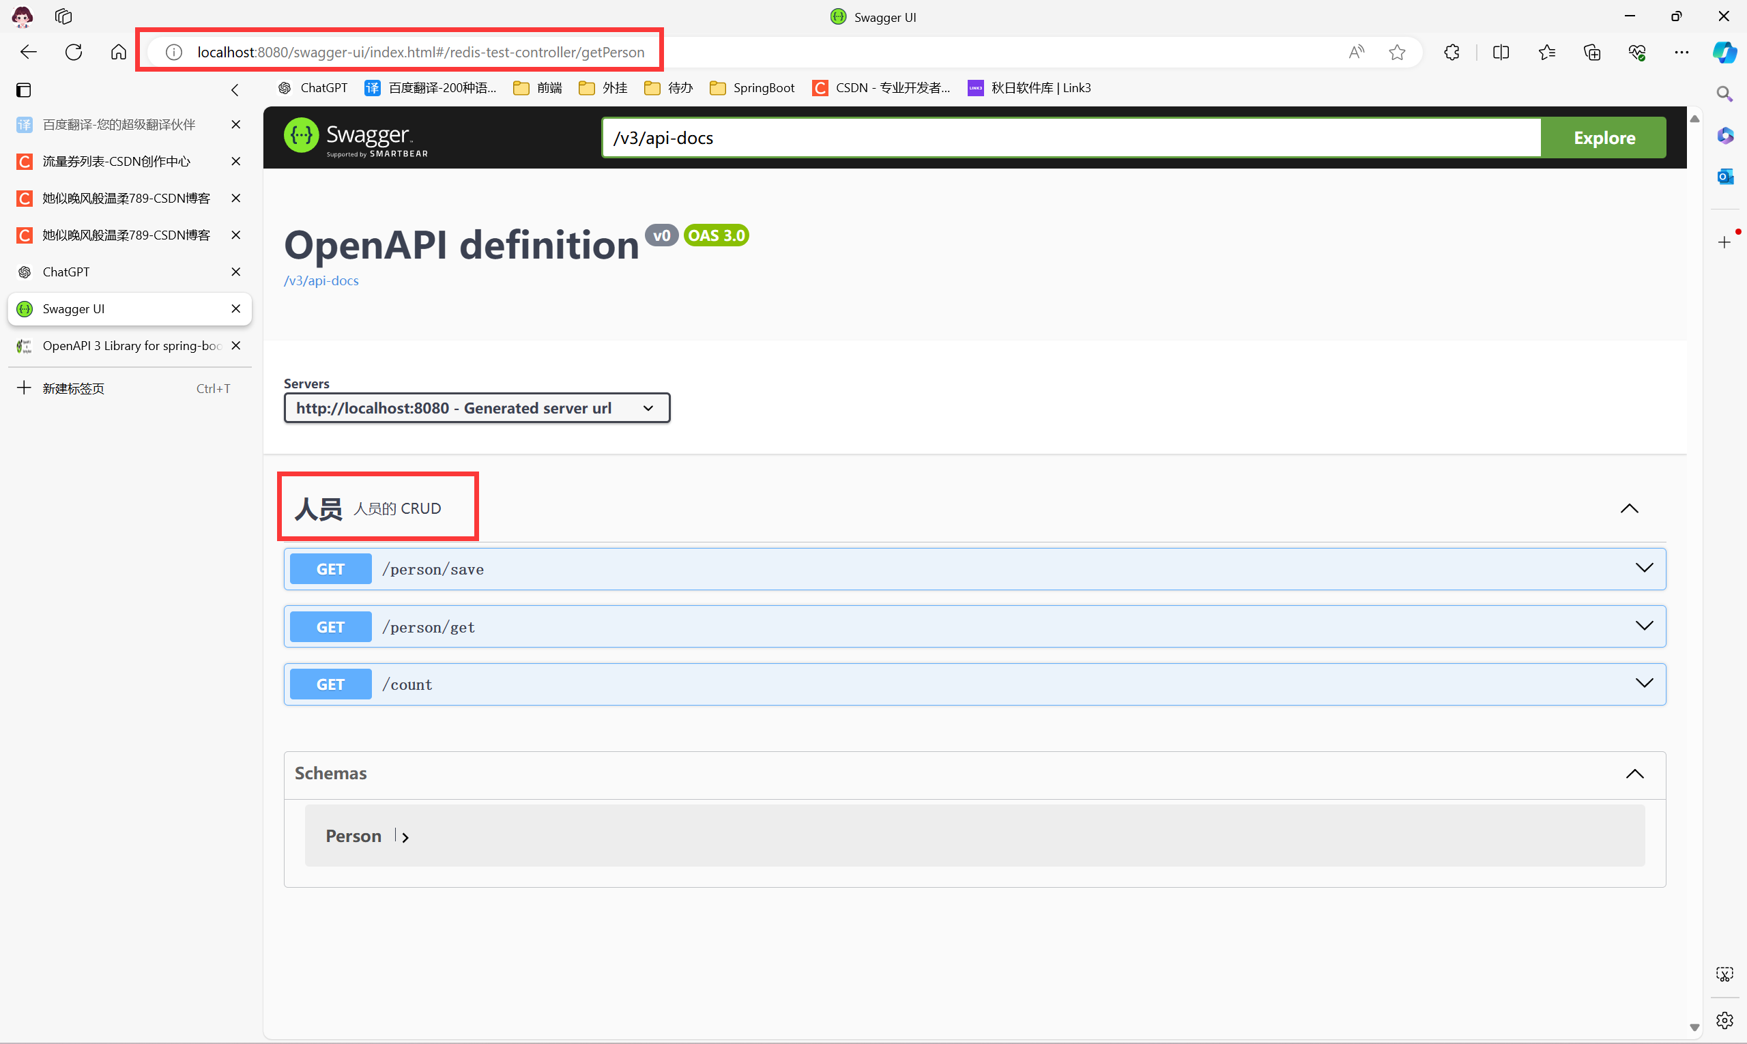Click the page scrollbar up arrow
Image resolution: width=1747 pixels, height=1044 pixels.
(x=1694, y=118)
